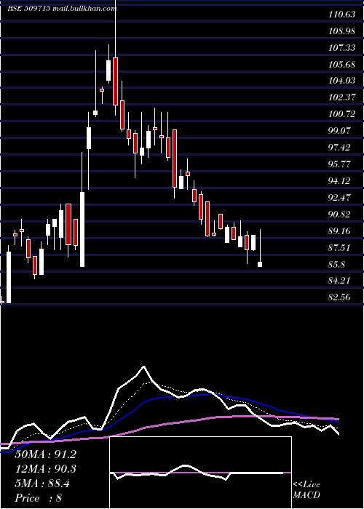Click the 89.16 price axis label

(340, 231)
